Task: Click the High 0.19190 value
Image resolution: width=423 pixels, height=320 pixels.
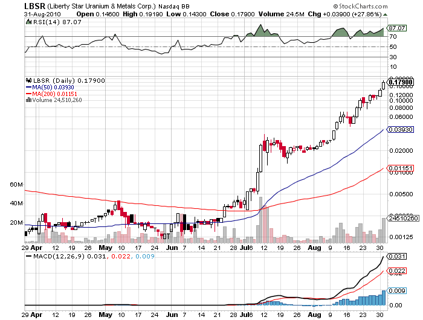Action: click(x=143, y=14)
